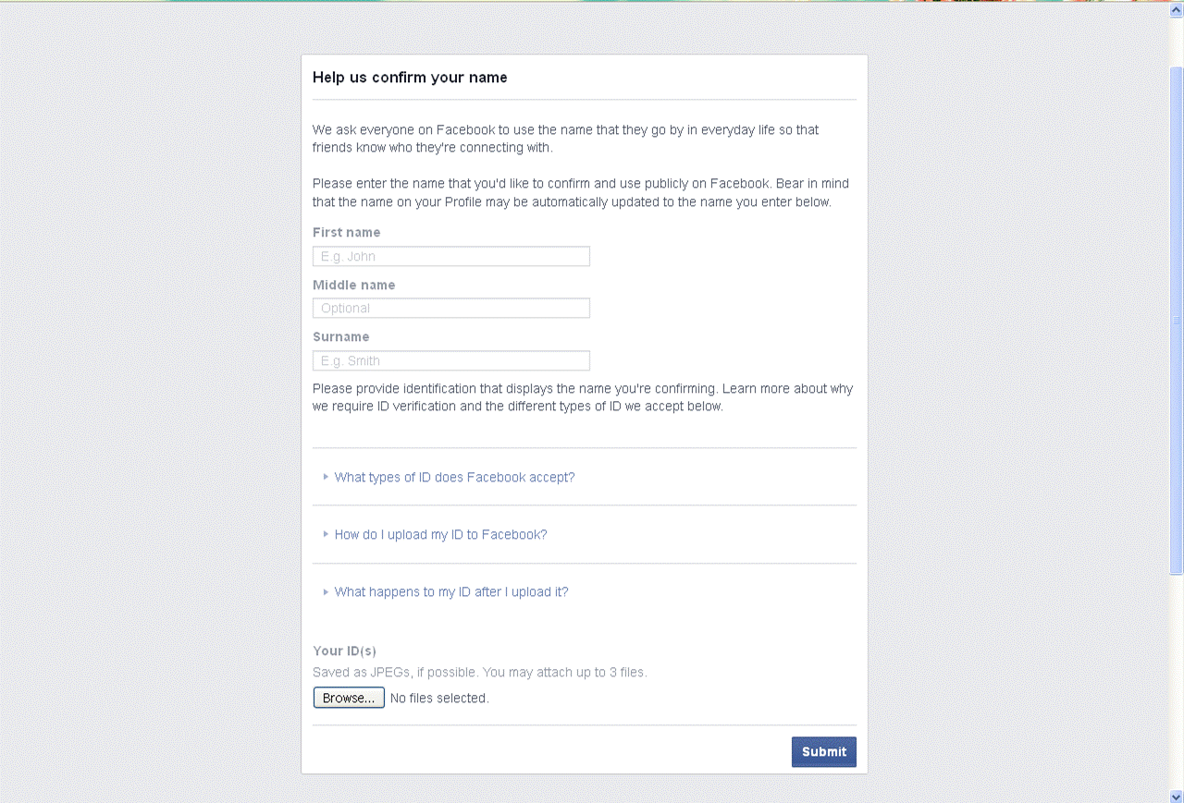This screenshot has height=803, width=1184.
Task: Click the Browse button to attach ID files
Action: (349, 698)
